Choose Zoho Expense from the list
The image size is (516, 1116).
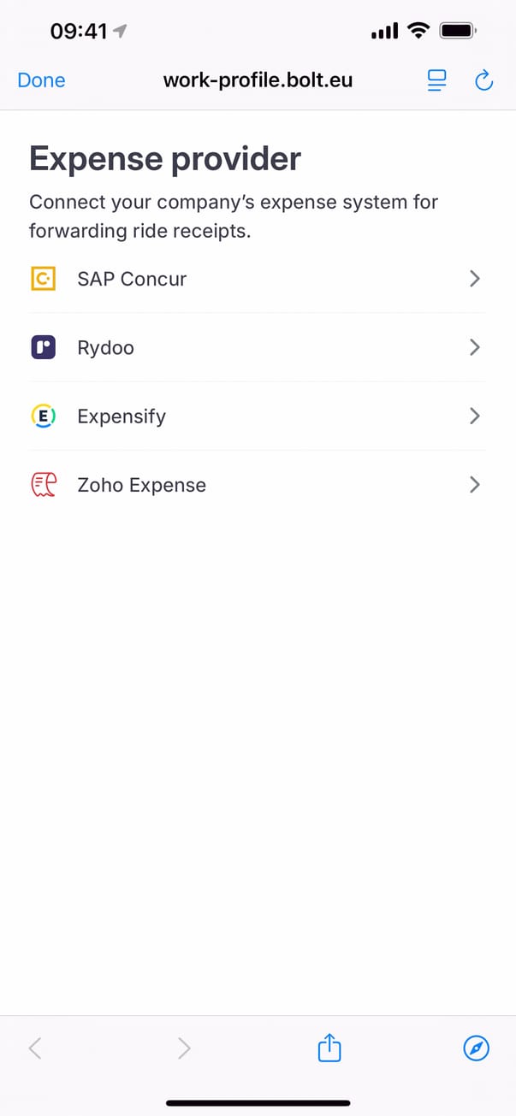[x=141, y=485]
